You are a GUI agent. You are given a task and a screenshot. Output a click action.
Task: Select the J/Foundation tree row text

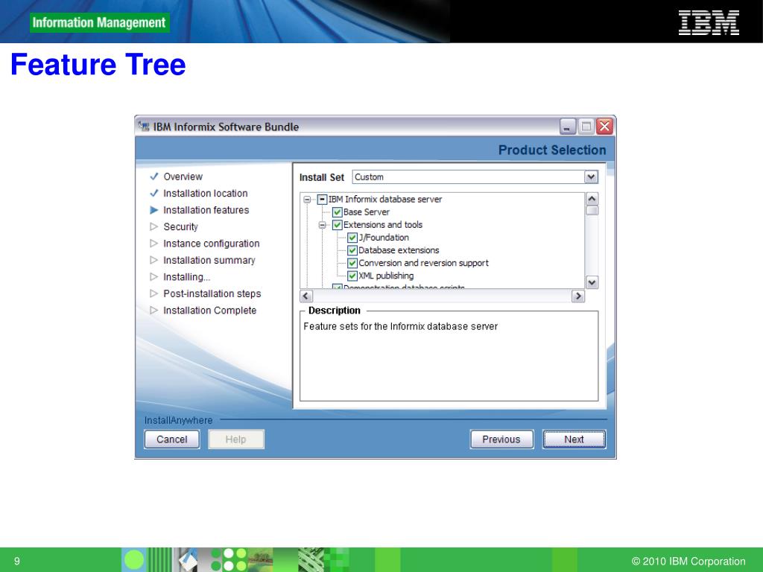pyautogui.click(x=384, y=238)
